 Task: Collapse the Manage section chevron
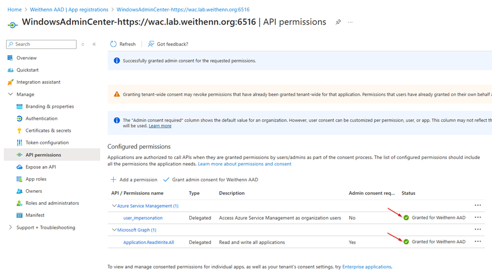coord(10,94)
